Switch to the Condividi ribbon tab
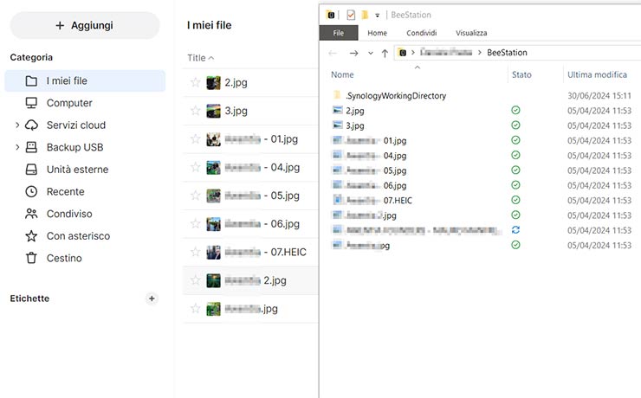The image size is (641, 398). tap(421, 33)
